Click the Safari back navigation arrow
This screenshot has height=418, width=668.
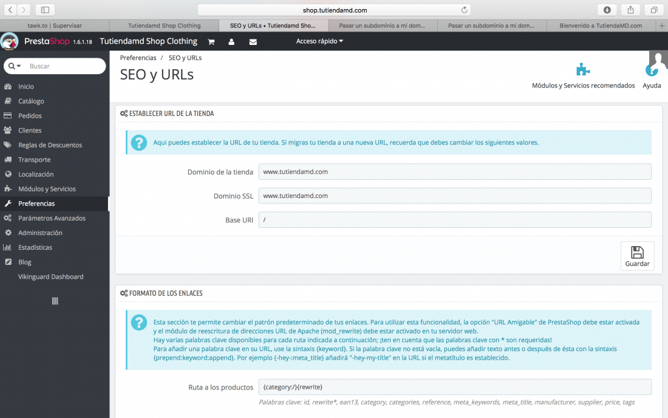[10, 10]
